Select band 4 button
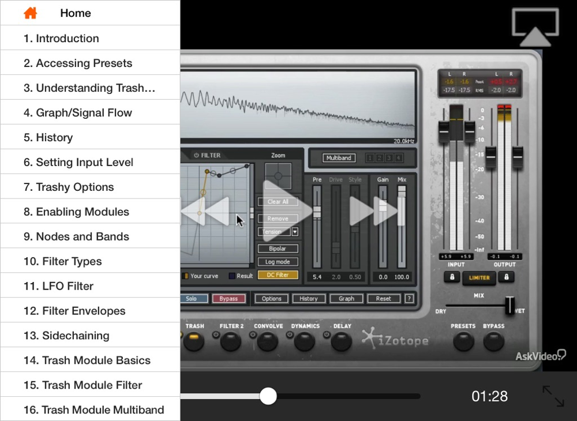The image size is (577, 421). tap(398, 158)
